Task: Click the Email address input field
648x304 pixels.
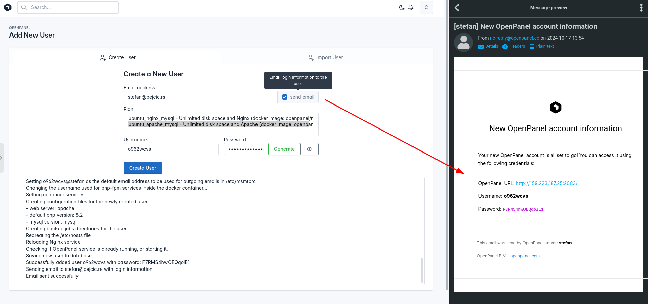Action: tap(200, 97)
